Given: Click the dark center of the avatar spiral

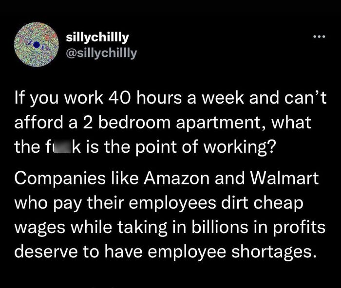Looking at the screenshot, I should coord(37,45).
